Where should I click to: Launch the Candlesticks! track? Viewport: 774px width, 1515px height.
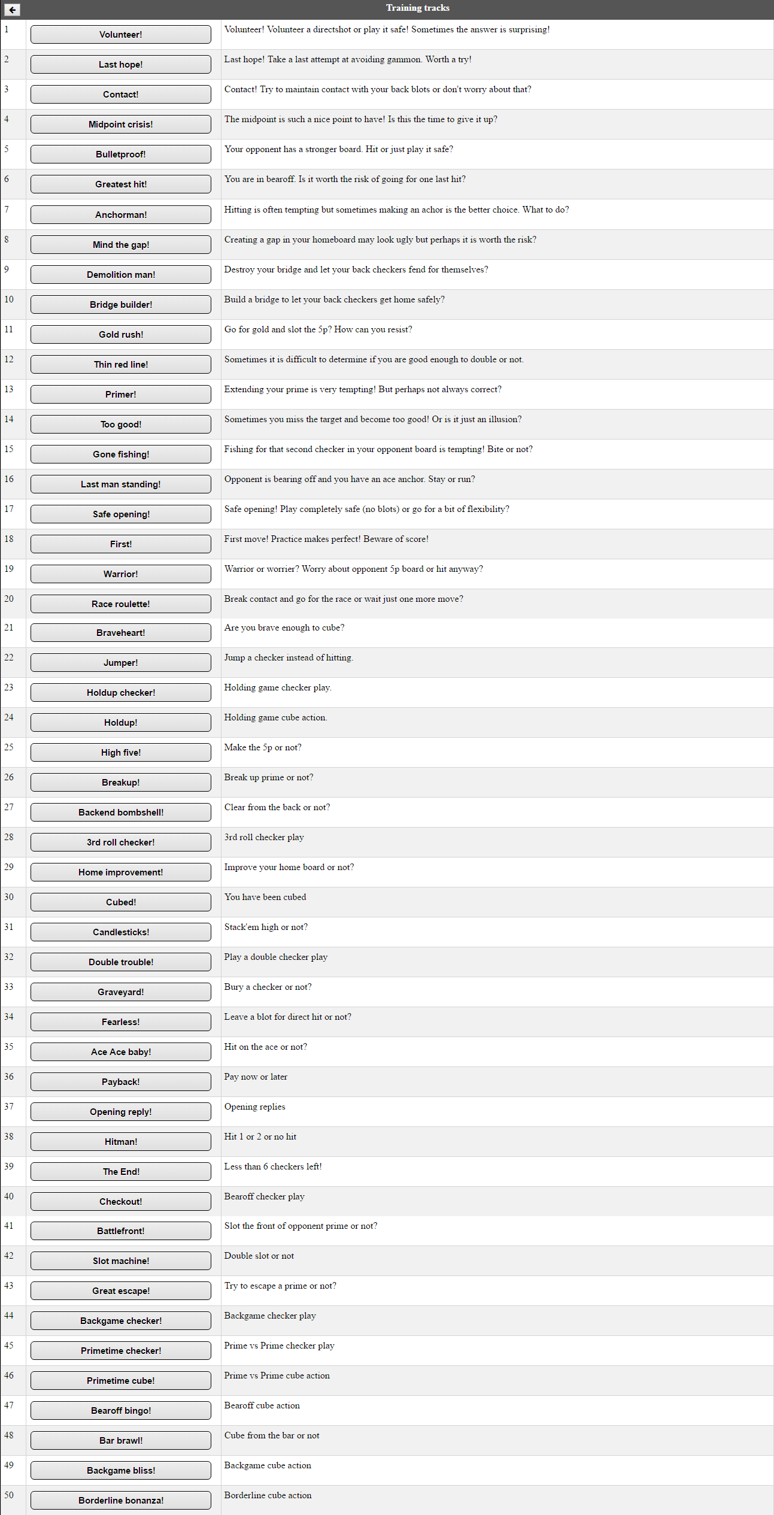point(121,932)
